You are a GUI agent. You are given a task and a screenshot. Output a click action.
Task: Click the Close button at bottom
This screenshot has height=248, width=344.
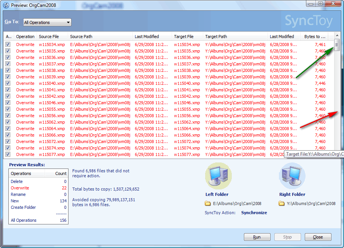tap(318, 237)
